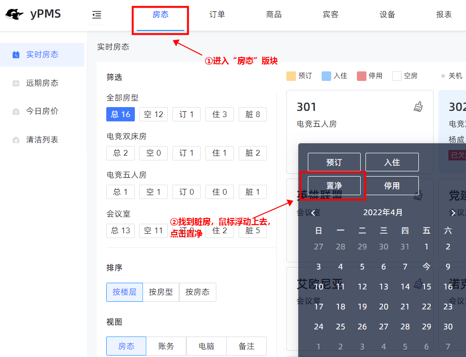466x357 pixels.
Task: Click the 清洁列表 icon in sidebar
Action: (16, 140)
